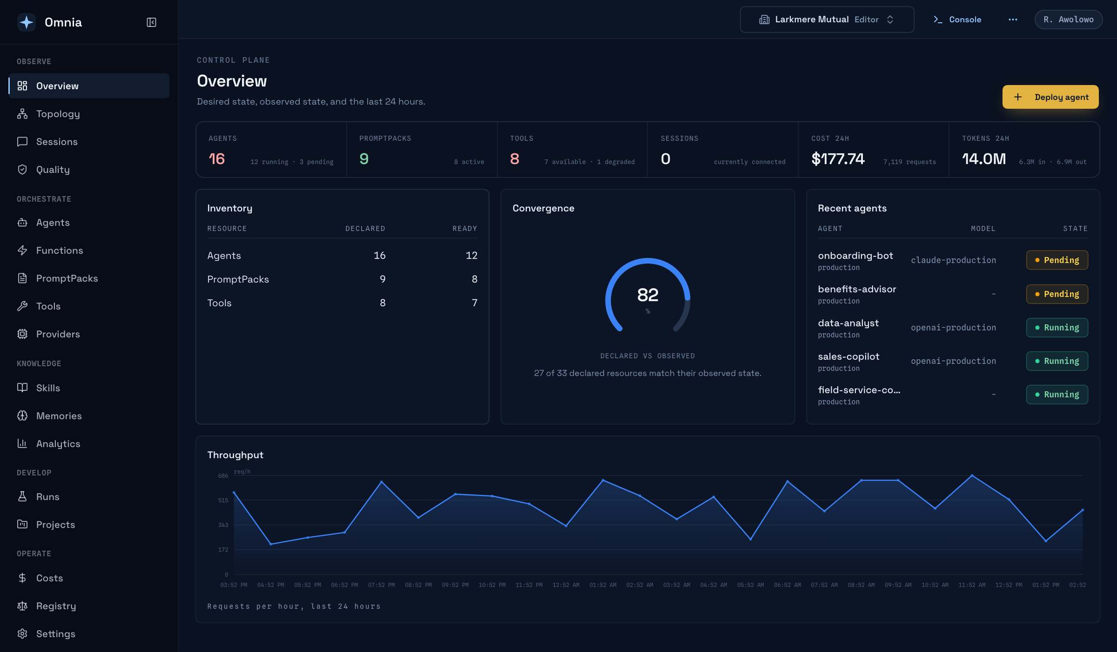Screen dimensions: 1117x652
Task: Open the three-dot more options menu
Action: (1013, 20)
